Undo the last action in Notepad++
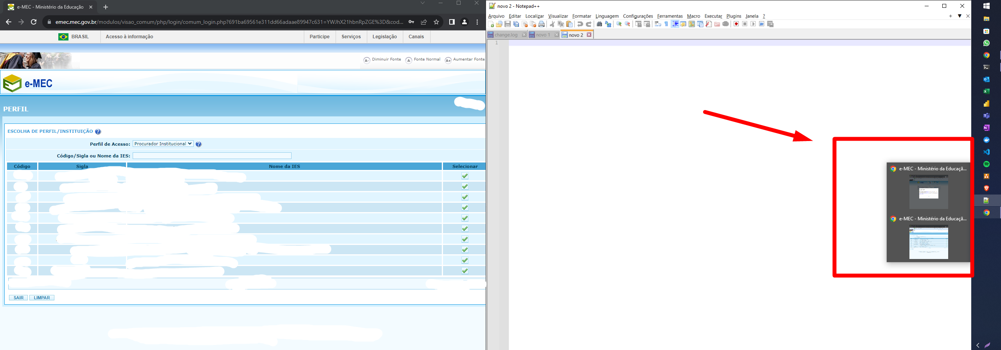 tap(580, 24)
